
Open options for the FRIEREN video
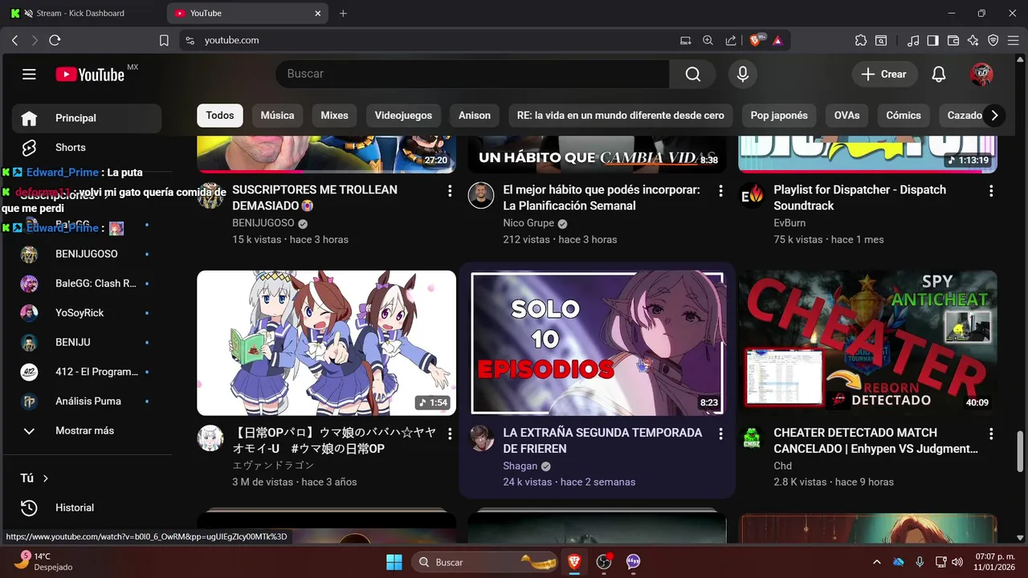(x=720, y=433)
